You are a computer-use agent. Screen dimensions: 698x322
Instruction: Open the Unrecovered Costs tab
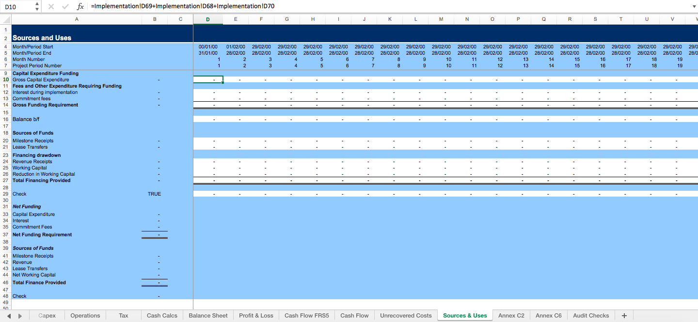pos(406,316)
